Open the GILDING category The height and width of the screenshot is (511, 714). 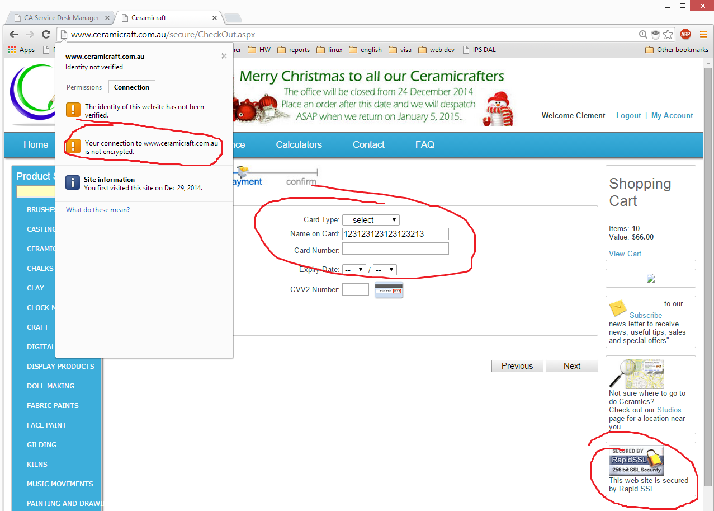41,445
